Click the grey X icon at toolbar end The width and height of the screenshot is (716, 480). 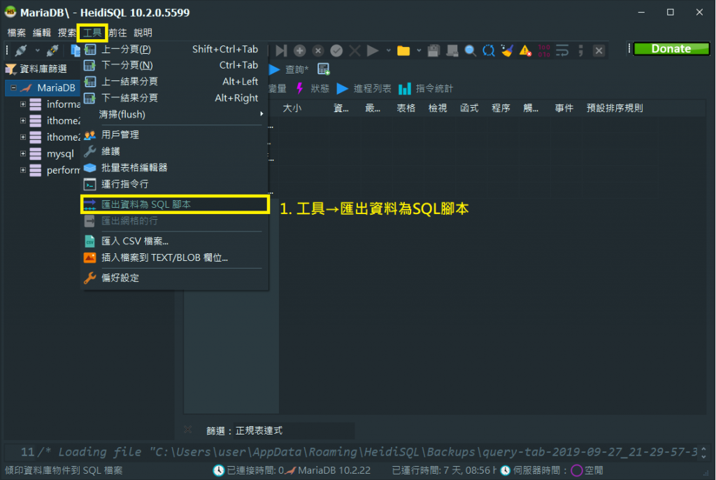[599, 50]
